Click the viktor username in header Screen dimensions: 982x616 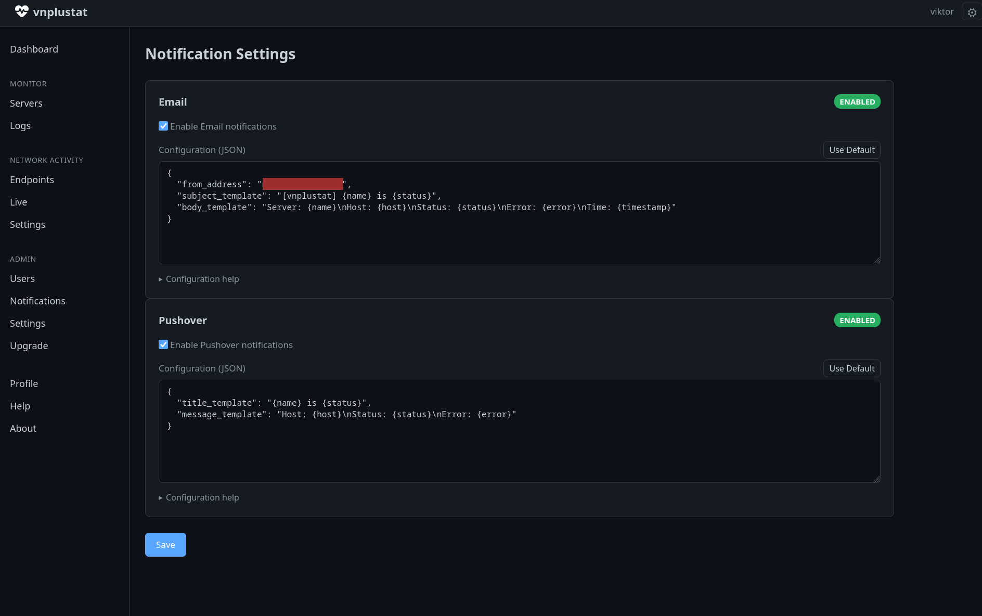(941, 11)
